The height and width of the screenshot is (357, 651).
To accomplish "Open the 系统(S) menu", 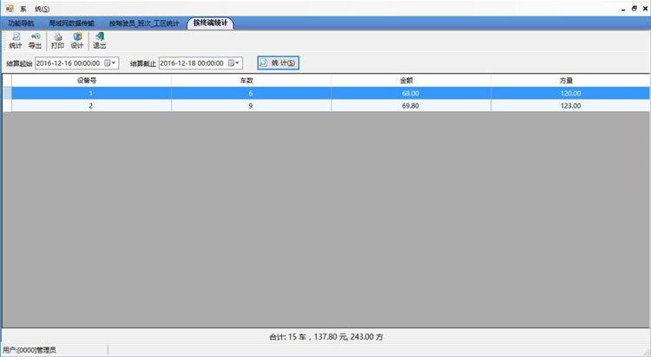I will tap(35, 8).
